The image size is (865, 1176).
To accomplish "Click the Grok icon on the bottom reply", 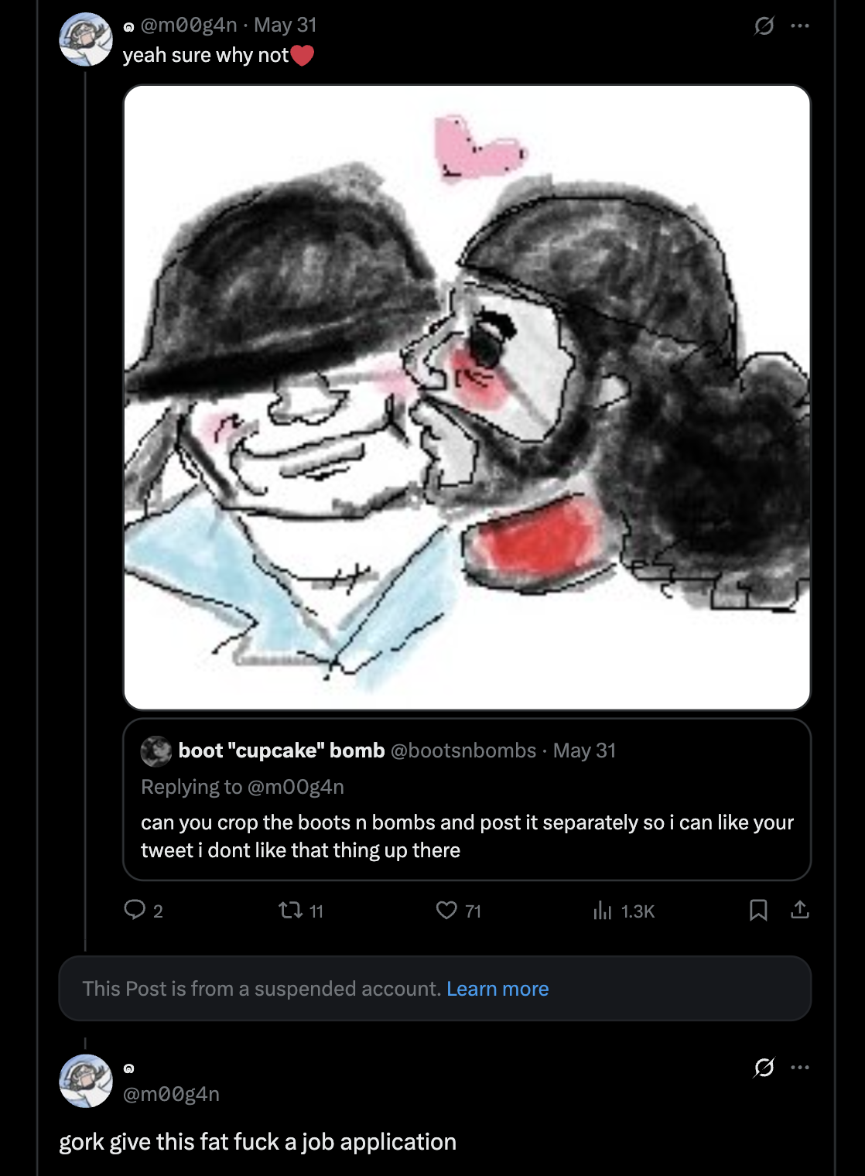I will [x=764, y=1068].
